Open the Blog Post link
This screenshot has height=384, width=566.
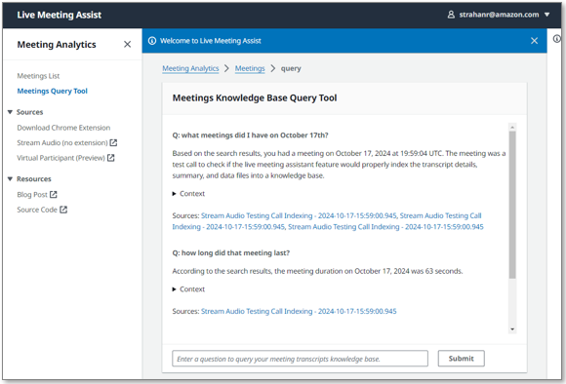32,195
